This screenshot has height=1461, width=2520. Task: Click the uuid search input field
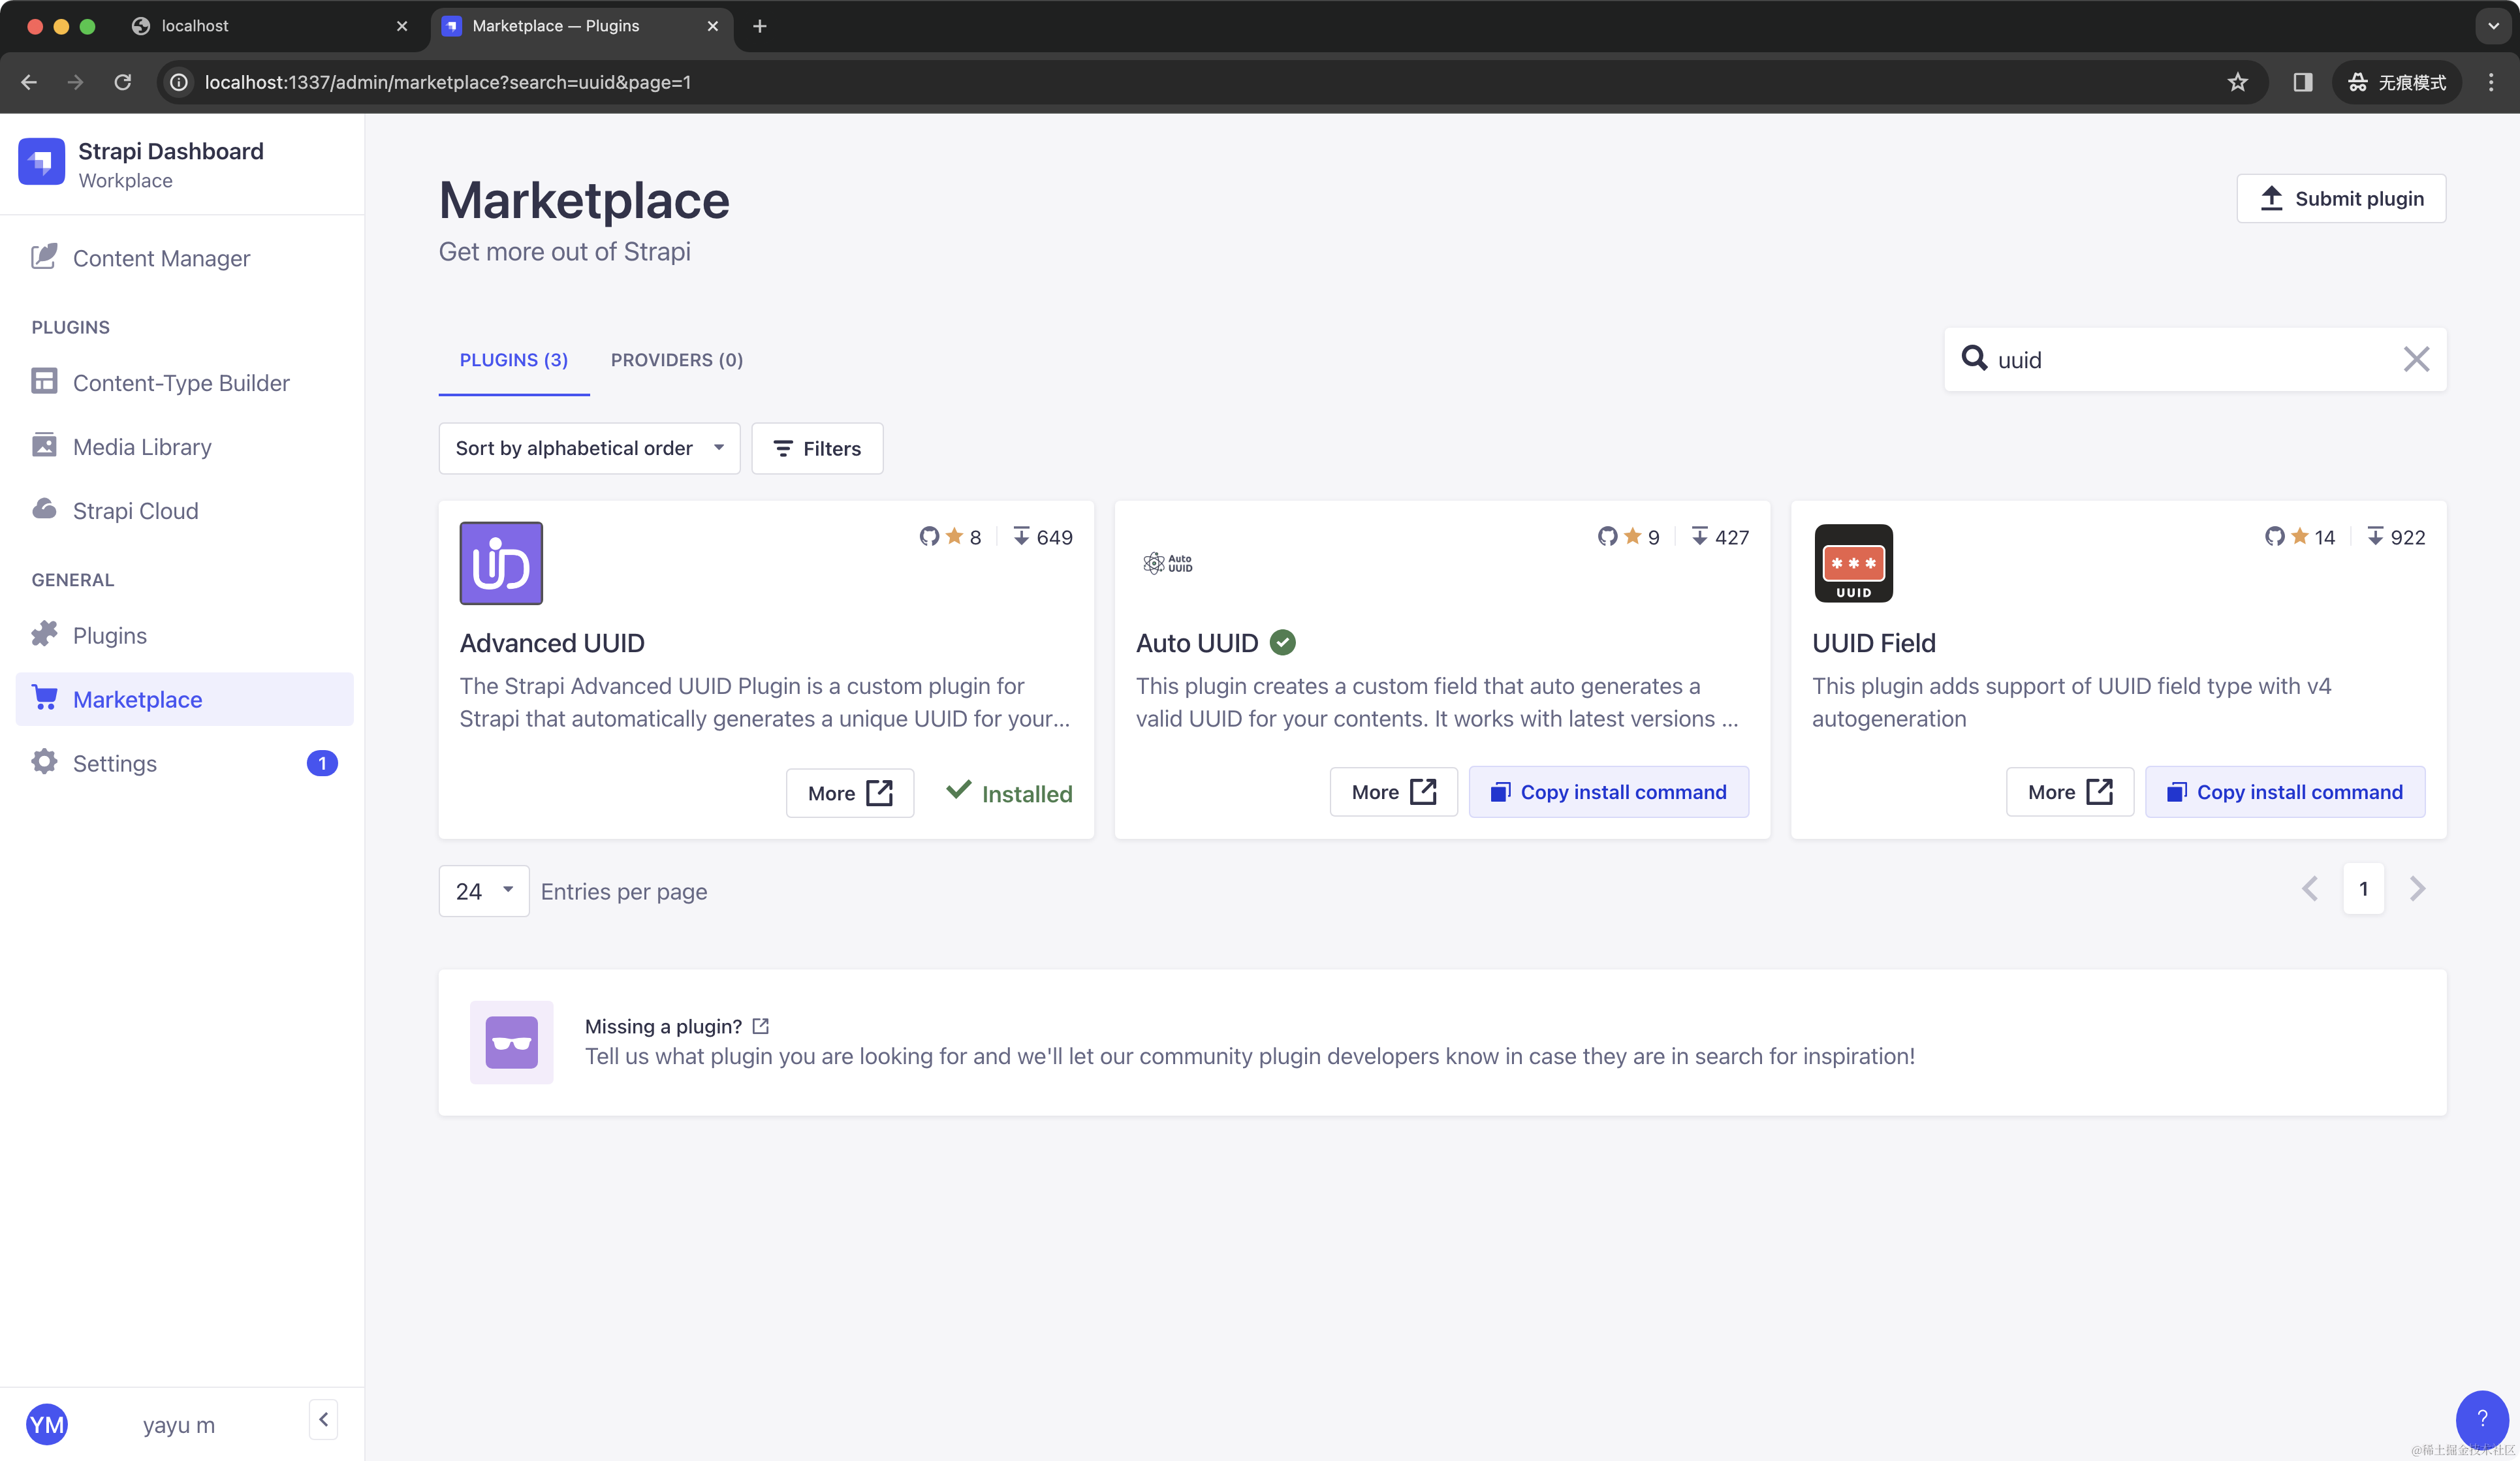[2190, 360]
